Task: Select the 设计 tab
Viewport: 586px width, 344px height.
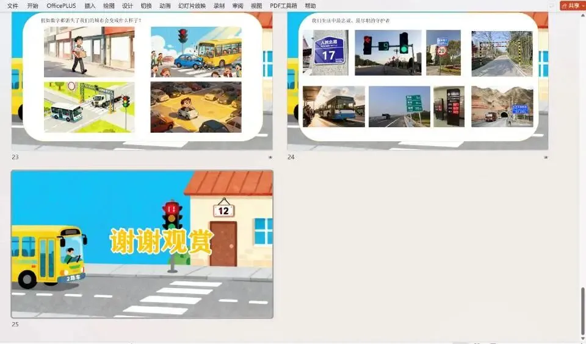Action: pyautogui.click(x=128, y=5)
